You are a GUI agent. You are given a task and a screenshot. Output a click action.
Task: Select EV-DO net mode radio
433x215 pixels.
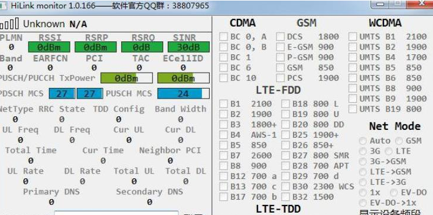click(x=394, y=193)
